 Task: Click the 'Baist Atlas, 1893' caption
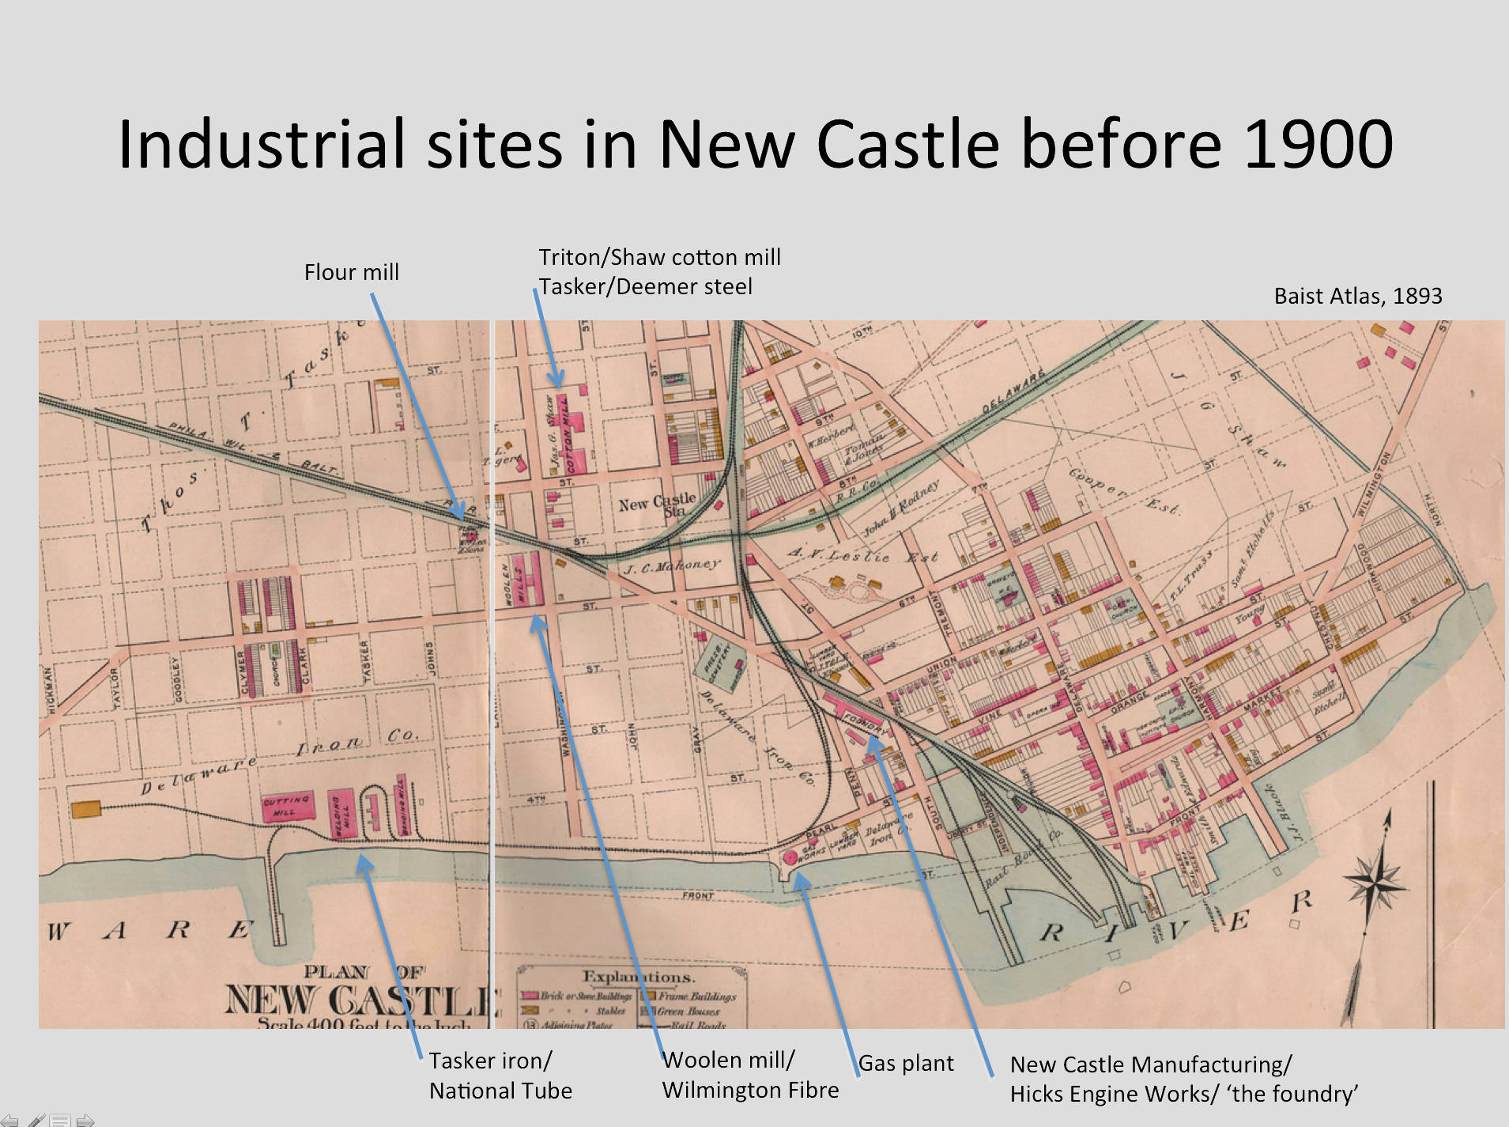(x=1358, y=296)
